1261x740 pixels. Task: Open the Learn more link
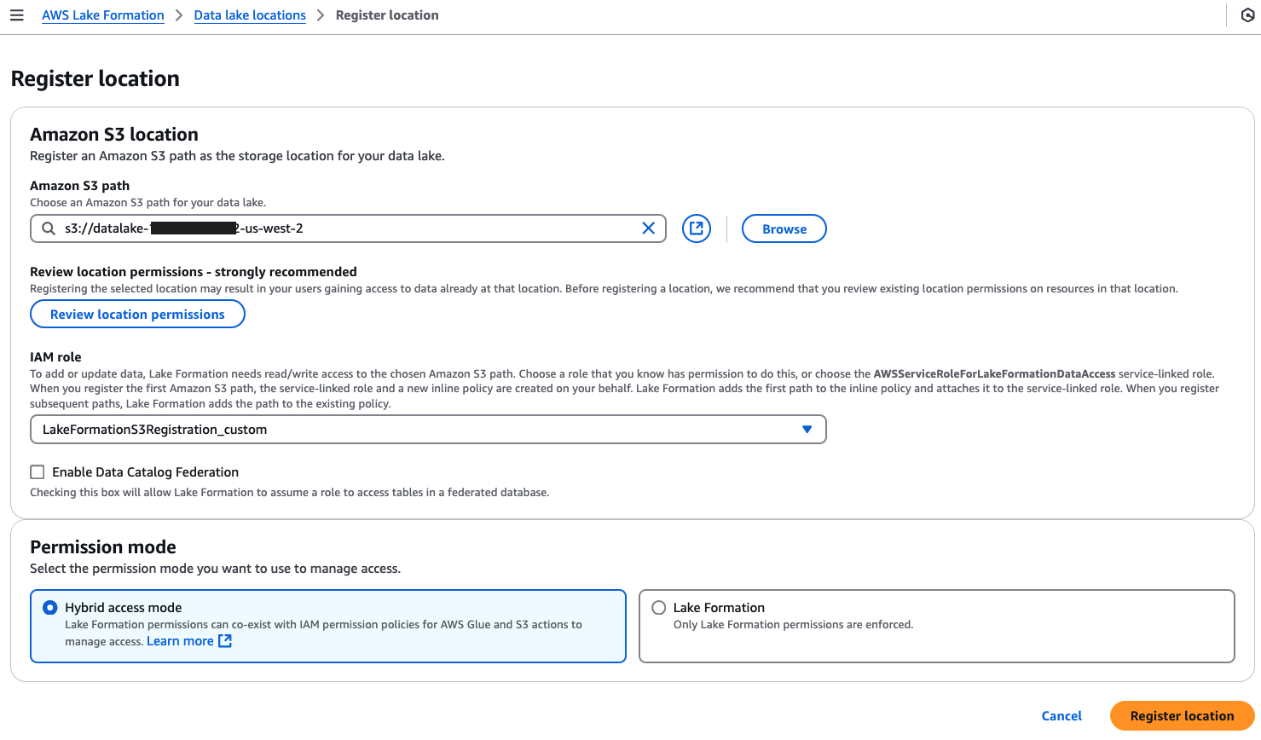(x=180, y=641)
